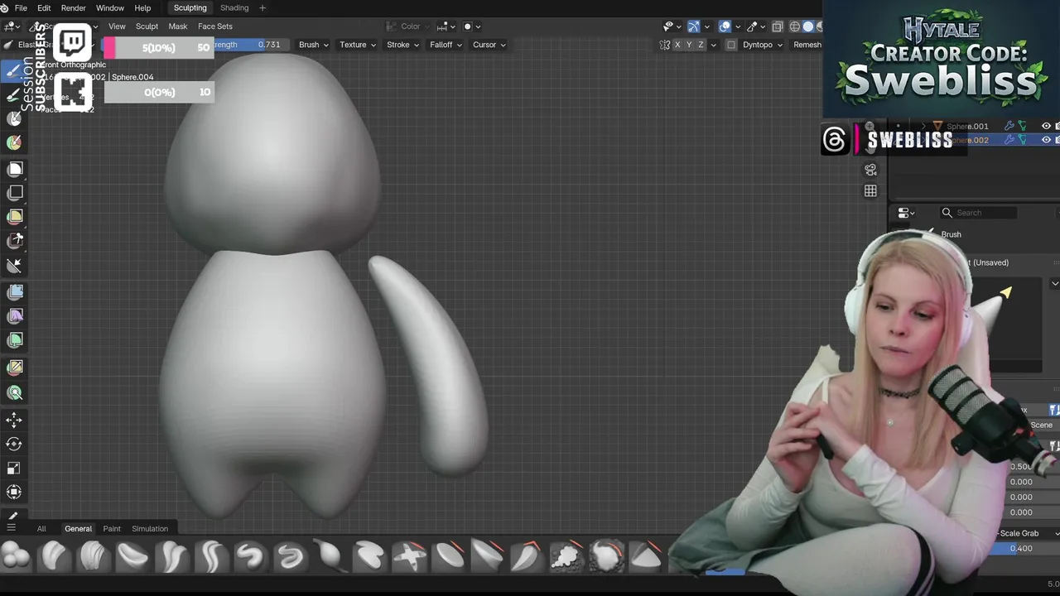Select the Rotate tool
Viewport: 1060px width, 596px height.
coord(14,444)
